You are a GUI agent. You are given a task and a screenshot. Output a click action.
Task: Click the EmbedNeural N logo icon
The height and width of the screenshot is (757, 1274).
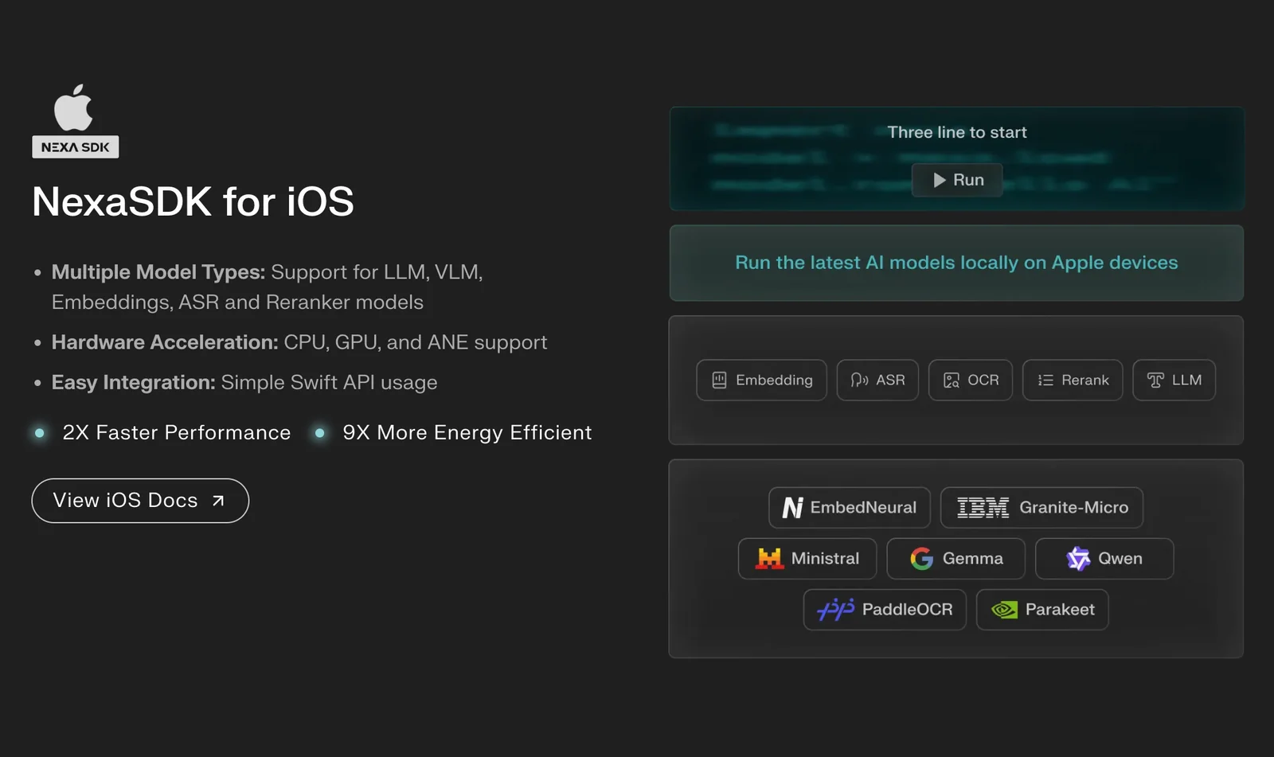(792, 508)
